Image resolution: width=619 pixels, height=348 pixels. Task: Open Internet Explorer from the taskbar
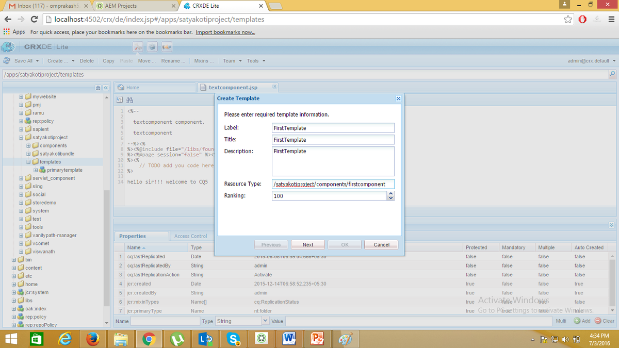(x=65, y=339)
